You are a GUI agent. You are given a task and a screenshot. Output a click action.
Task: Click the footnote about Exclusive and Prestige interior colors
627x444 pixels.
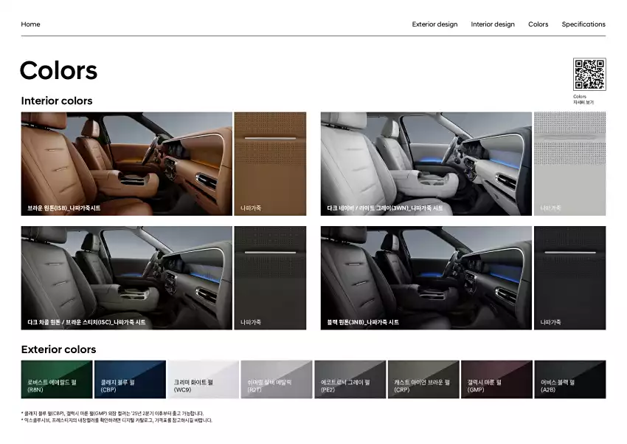[x=117, y=420]
